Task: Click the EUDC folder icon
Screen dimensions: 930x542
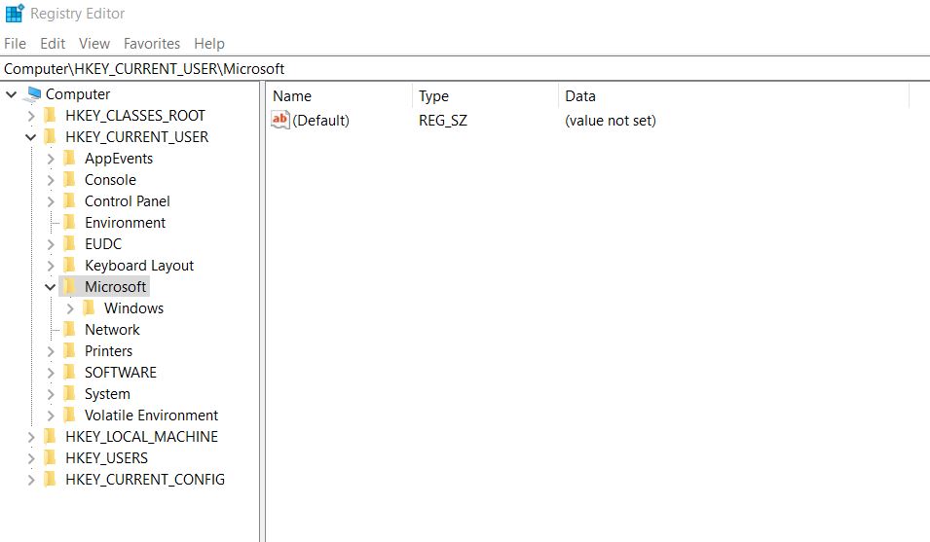Action: (x=69, y=243)
